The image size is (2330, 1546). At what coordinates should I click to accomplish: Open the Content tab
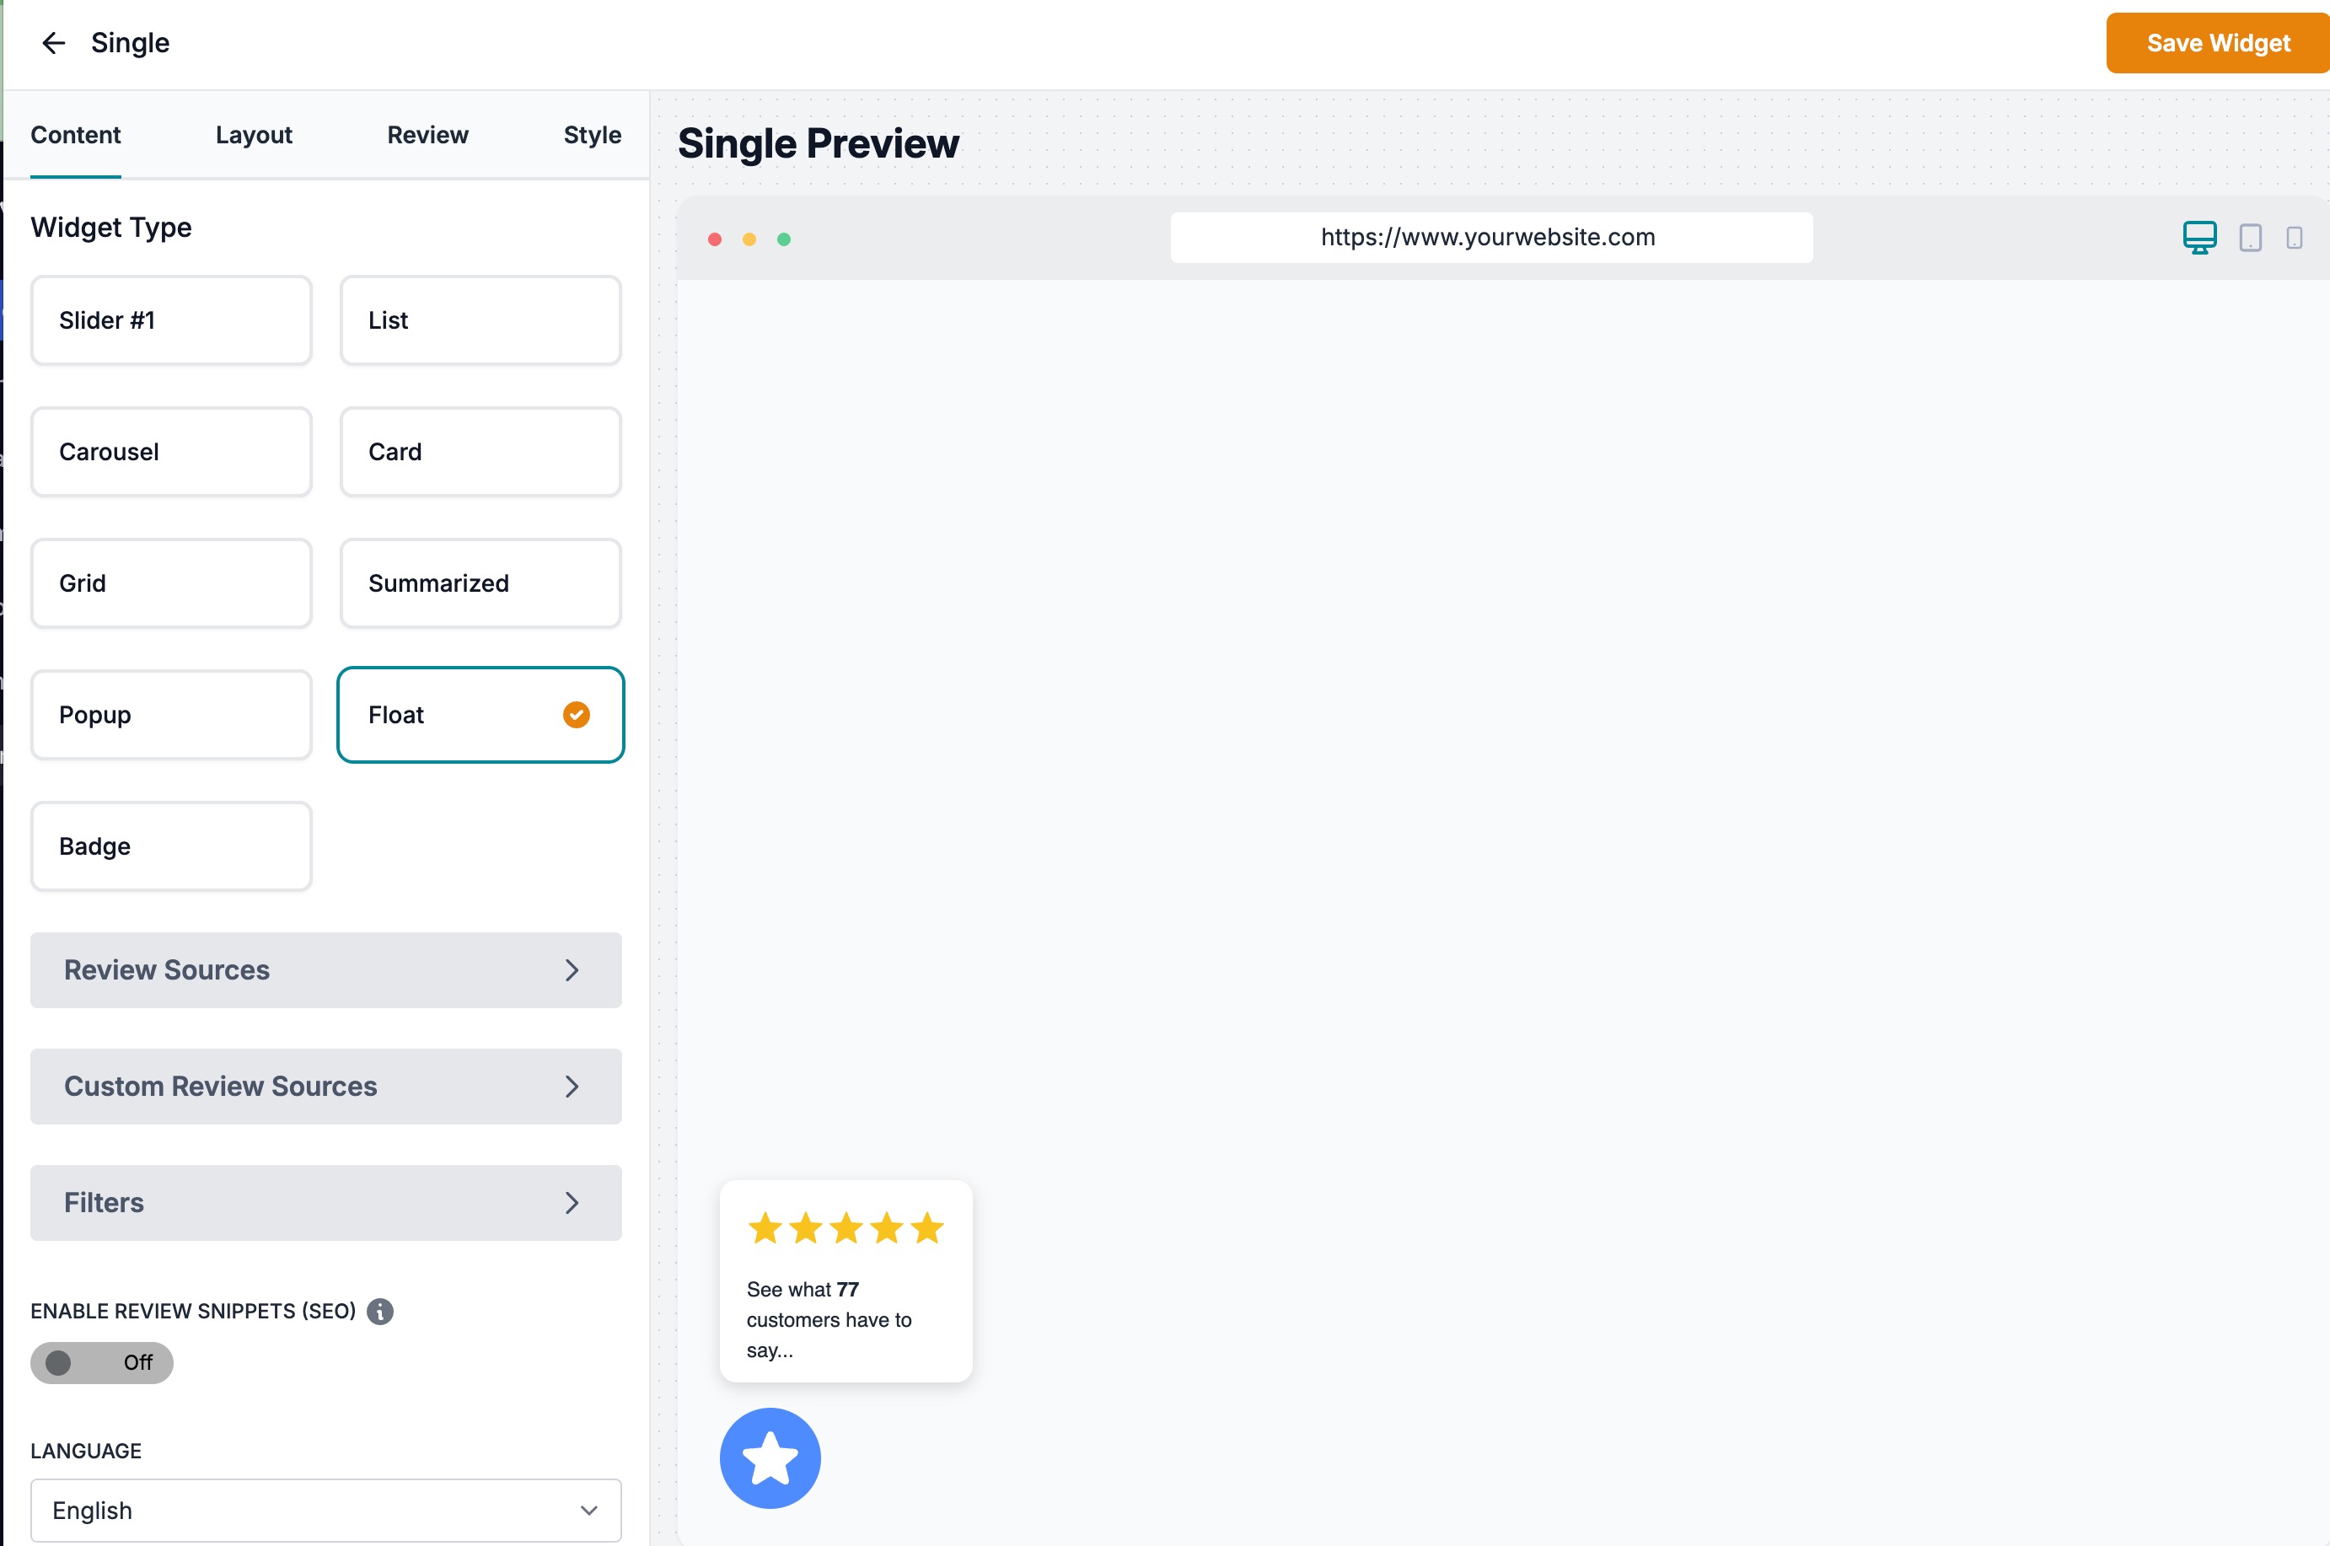click(x=76, y=135)
